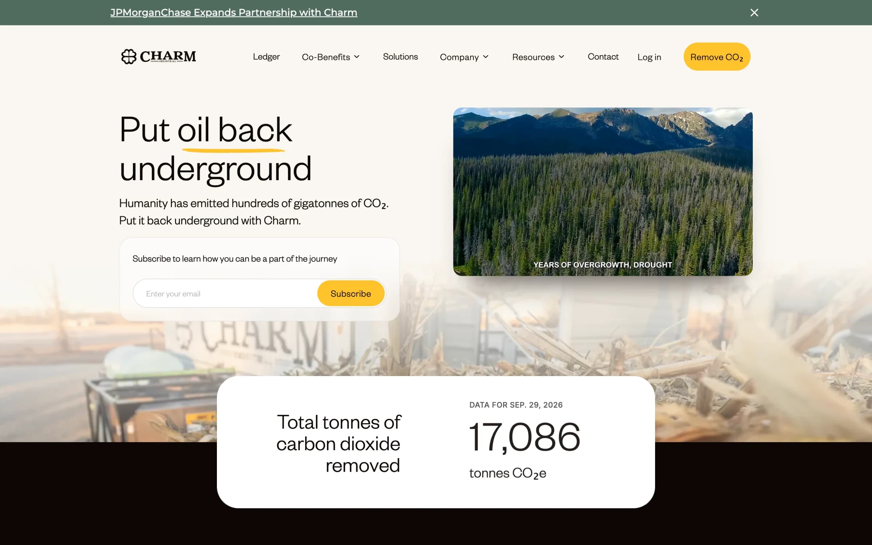Image resolution: width=872 pixels, height=545 pixels.
Task: Click the DATA FOR SEP. 29, 2026 label
Action: pyautogui.click(x=516, y=405)
